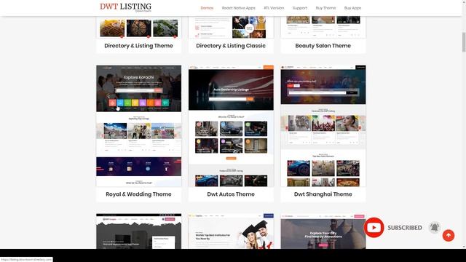This screenshot has width=466, height=262.
Task: Open the Beauty Salon Theme title
Action: click(323, 46)
